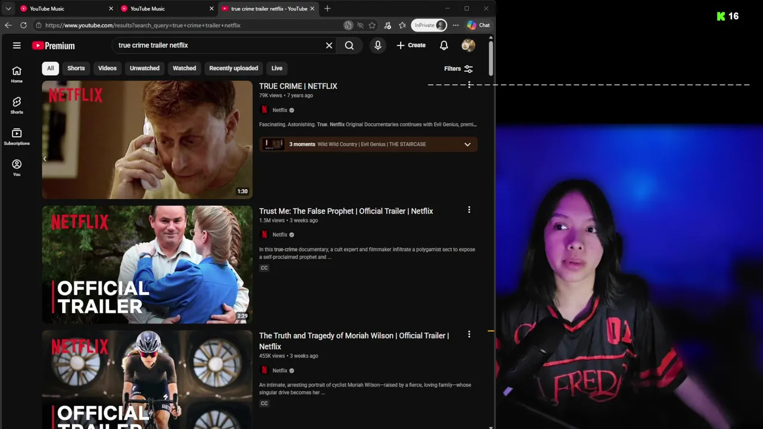This screenshot has width=763, height=429.
Task: Go to YouTube Premium home logo
Action: [x=54, y=45]
